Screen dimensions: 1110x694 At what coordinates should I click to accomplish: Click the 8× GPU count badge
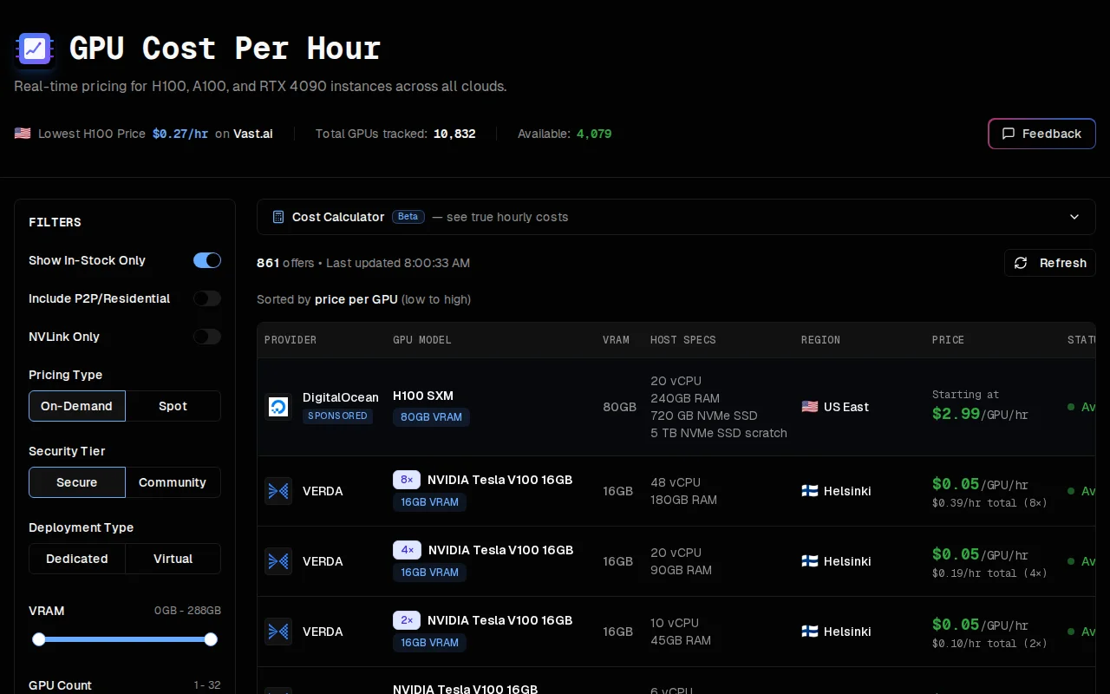(x=407, y=480)
